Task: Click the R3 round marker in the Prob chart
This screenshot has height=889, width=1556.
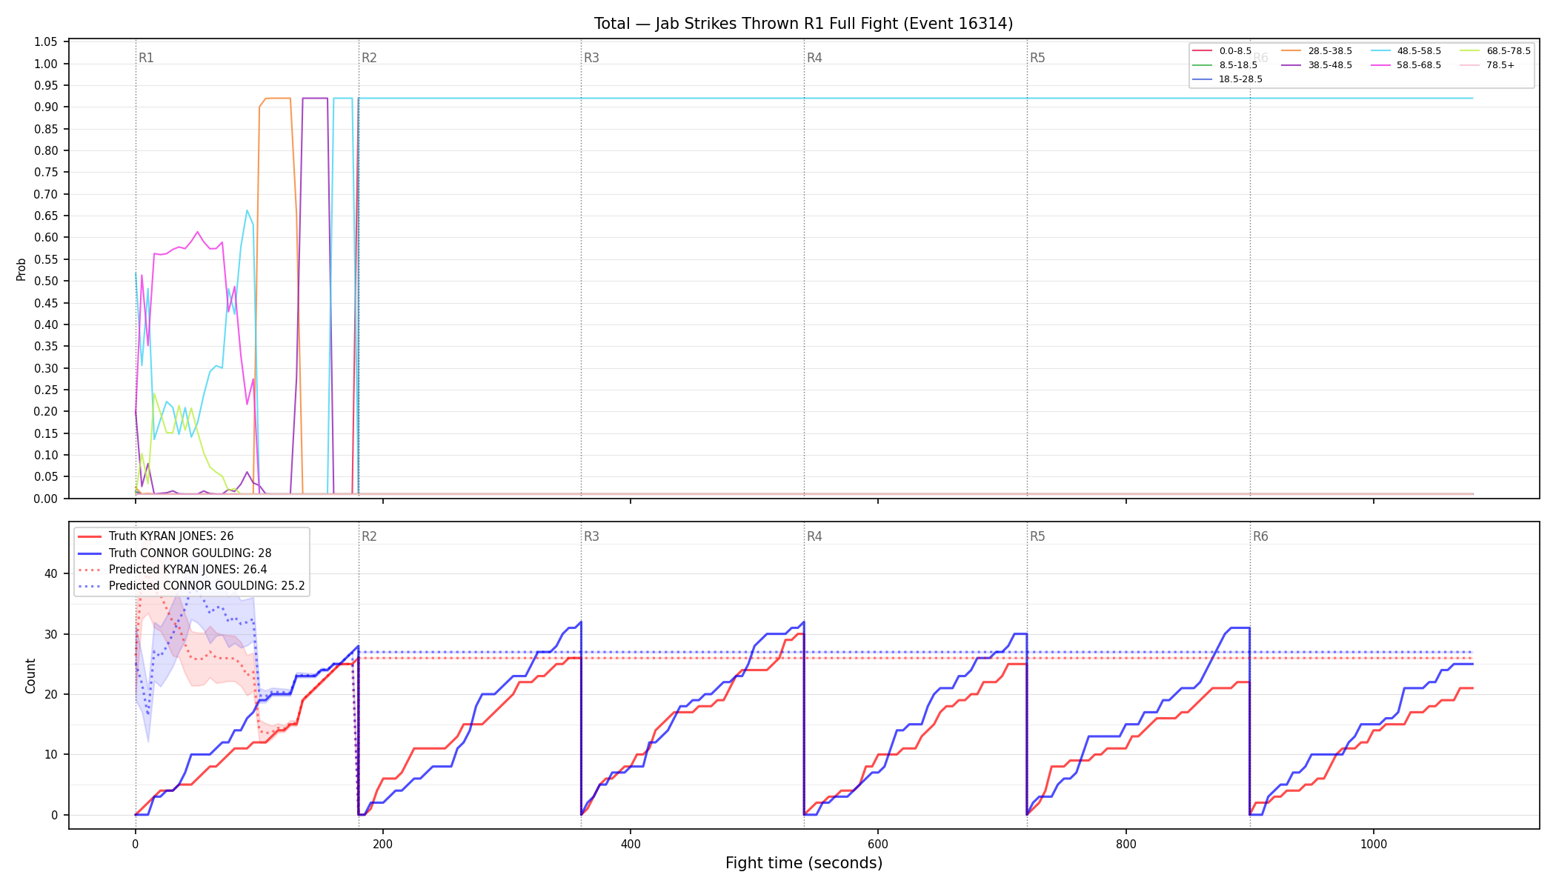Action: pos(591,58)
